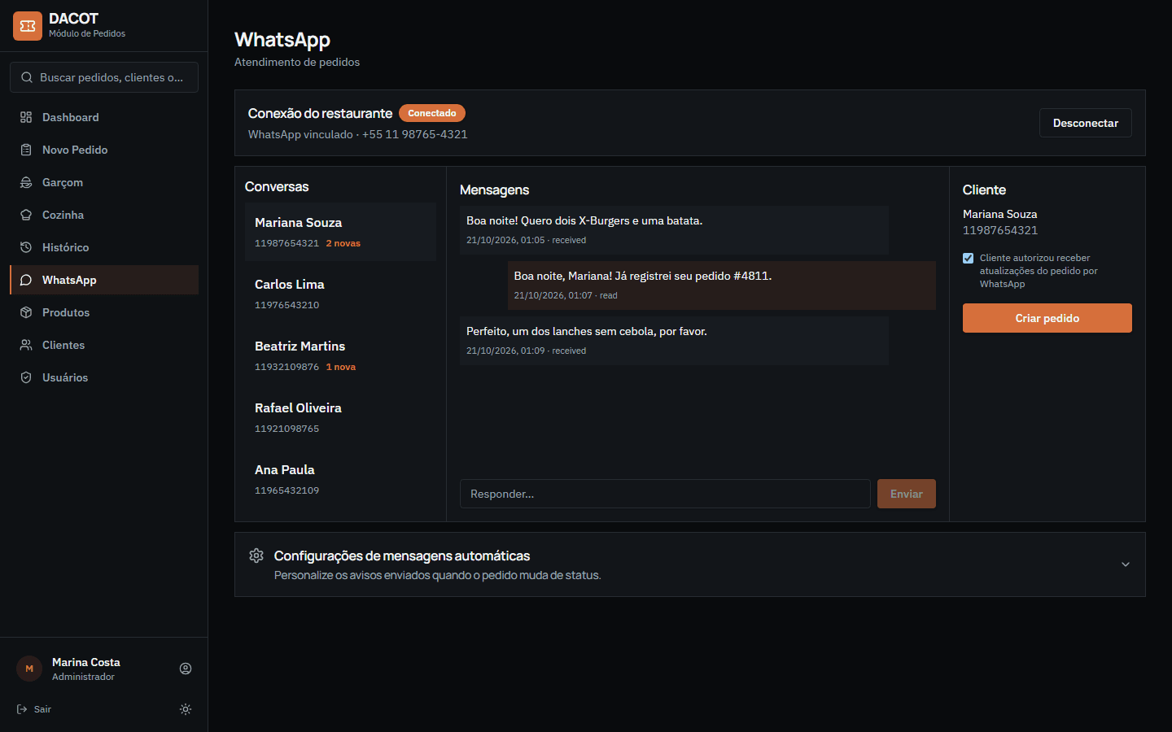Focus the Responder message input
The height and width of the screenshot is (732, 1172).
tap(665, 494)
